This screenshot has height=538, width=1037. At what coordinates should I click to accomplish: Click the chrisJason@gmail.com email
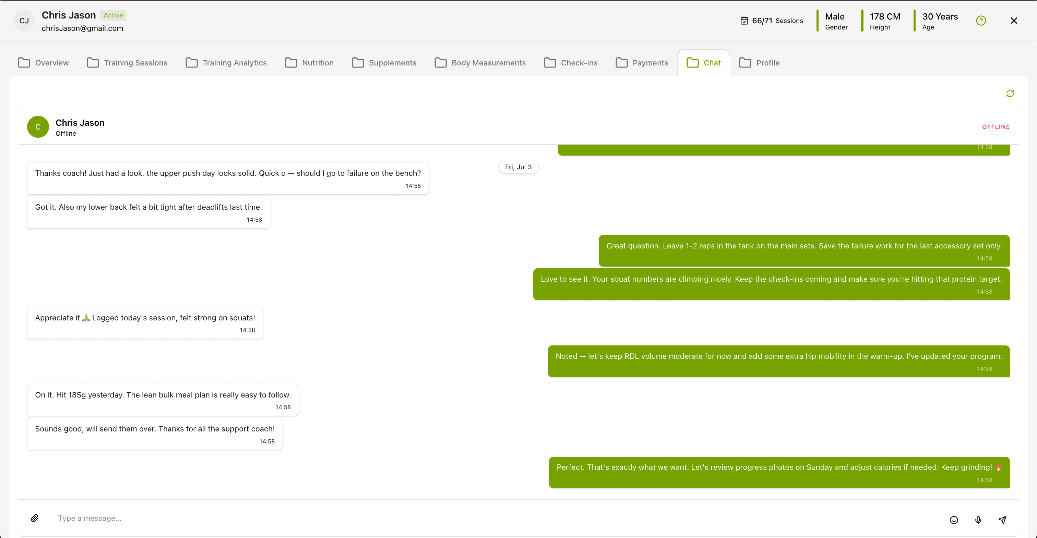tap(83, 28)
